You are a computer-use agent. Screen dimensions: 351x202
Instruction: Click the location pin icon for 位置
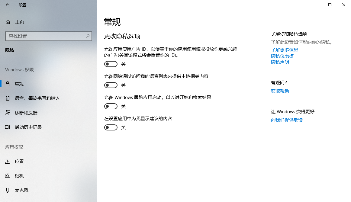pyautogui.click(x=8, y=161)
